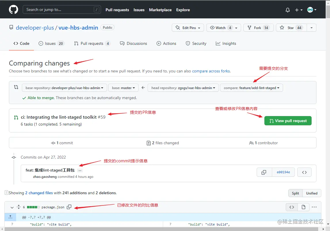Viewport: 330px width, 231px height.
Task: Switch diff view to Unified
Action: click(x=312, y=193)
